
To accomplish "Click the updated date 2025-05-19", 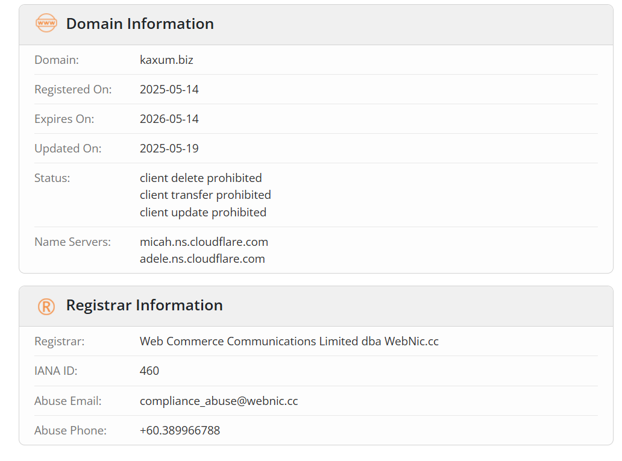I will tap(169, 148).
